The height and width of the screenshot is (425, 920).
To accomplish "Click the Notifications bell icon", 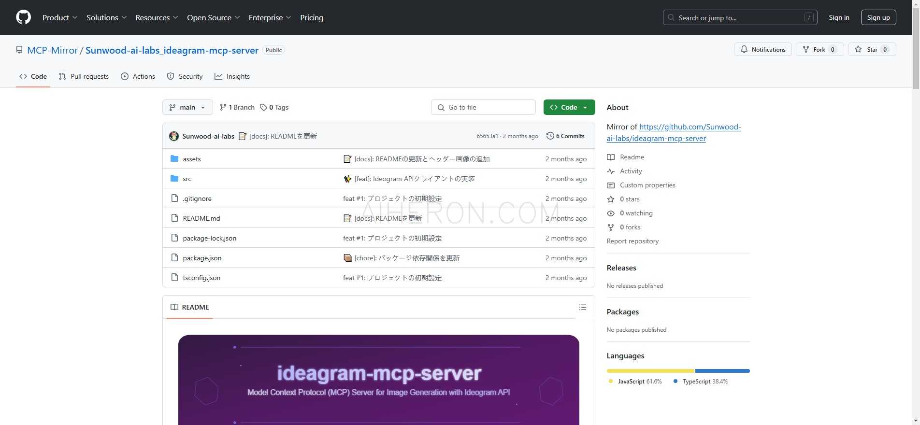I will pyautogui.click(x=744, y=49).
